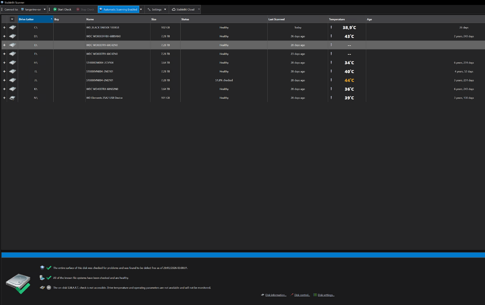
Task: Expand the C:\ drive row
Action: [4, 28]
